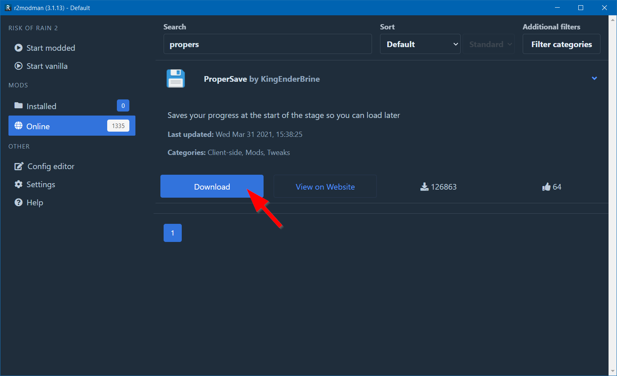
Task: Maximize the r2modman window
Action: point(581,8)
